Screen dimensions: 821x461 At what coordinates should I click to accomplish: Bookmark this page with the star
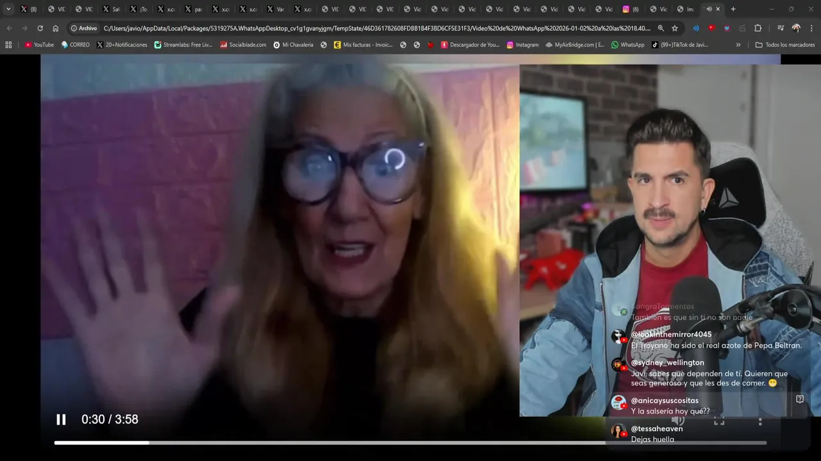(x=675, y=28)
